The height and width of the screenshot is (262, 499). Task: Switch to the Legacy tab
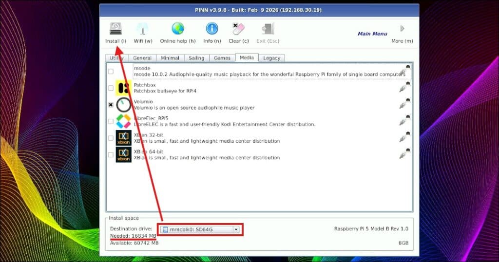(x=271, y=58)
